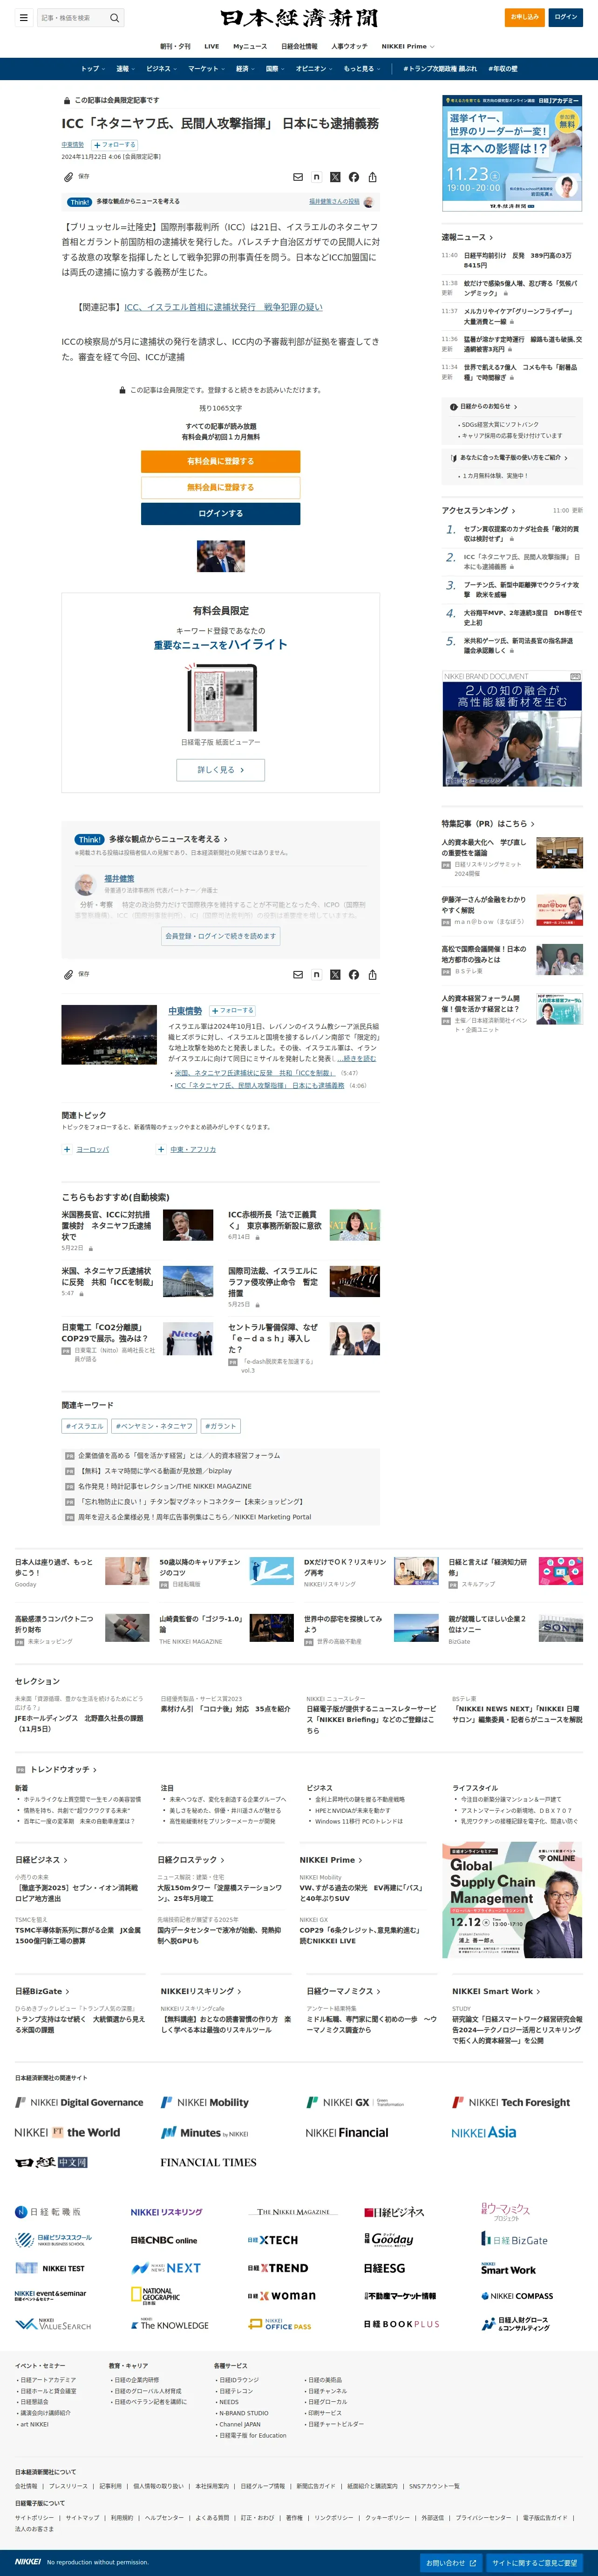Click the Nikkei masthead logo
Viewport: 598px width, 2576px height.
pyautogui.click(x=299, y=18)
